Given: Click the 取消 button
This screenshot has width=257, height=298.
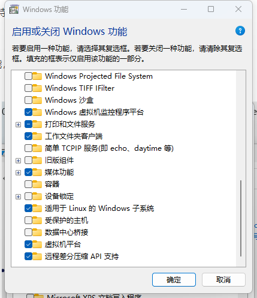Looking at the screenshot, I should coord(223,279).
